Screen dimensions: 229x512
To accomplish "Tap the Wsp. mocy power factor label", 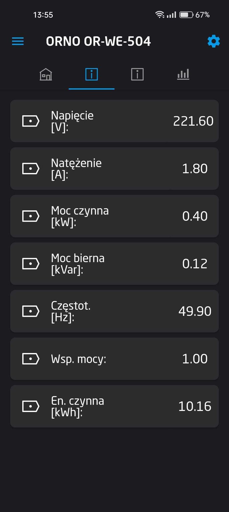I will click(x=79, y=359).
